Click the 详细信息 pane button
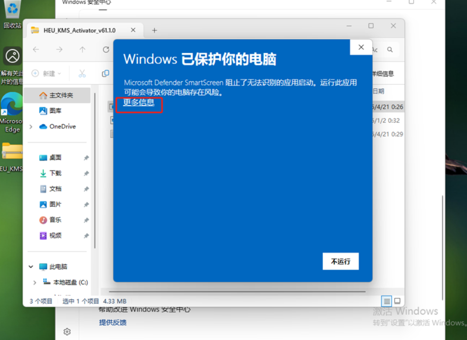Viewport: 467px width, 340px height. [383, 74]
